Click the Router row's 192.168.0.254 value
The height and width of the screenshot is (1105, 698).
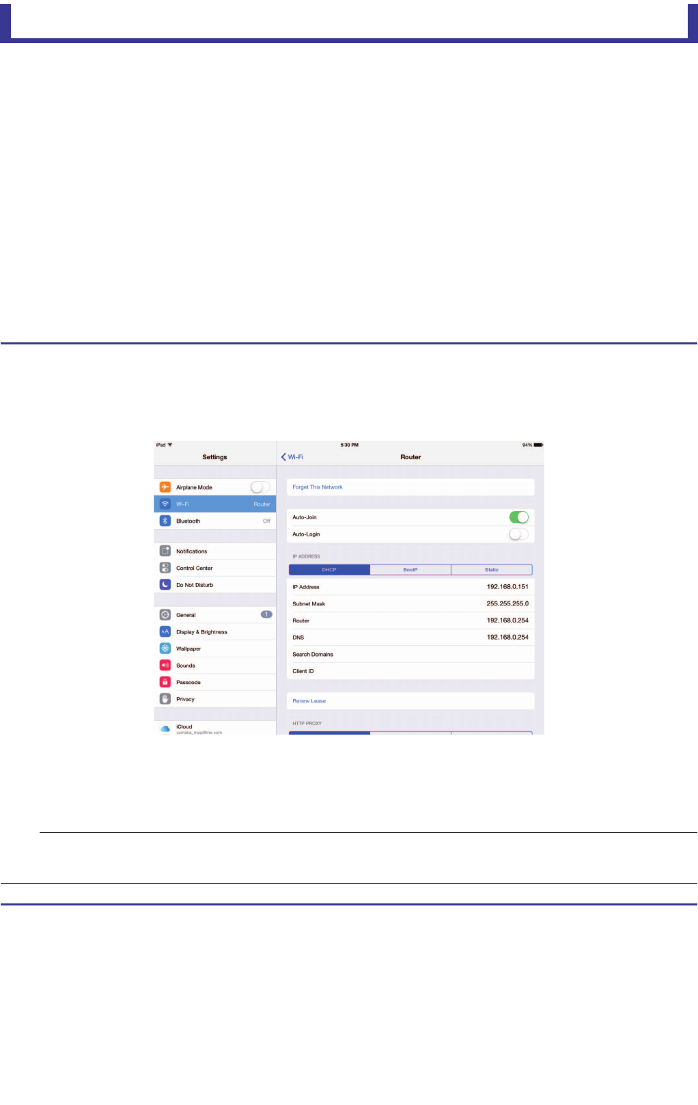507,620
